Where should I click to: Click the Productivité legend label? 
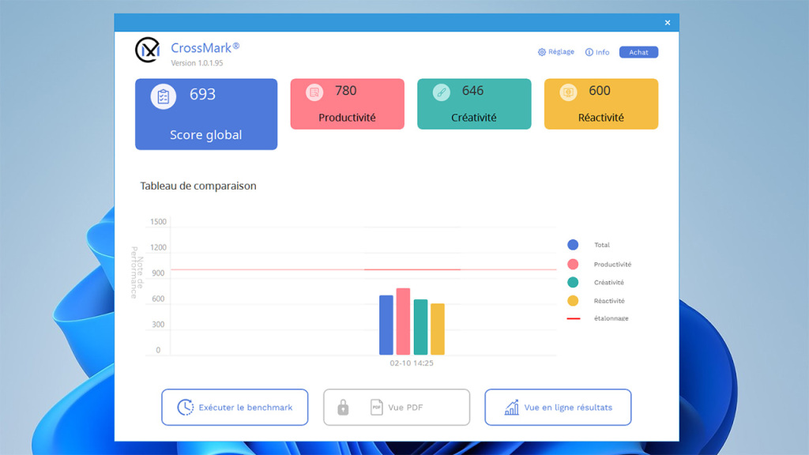[612, 265]
